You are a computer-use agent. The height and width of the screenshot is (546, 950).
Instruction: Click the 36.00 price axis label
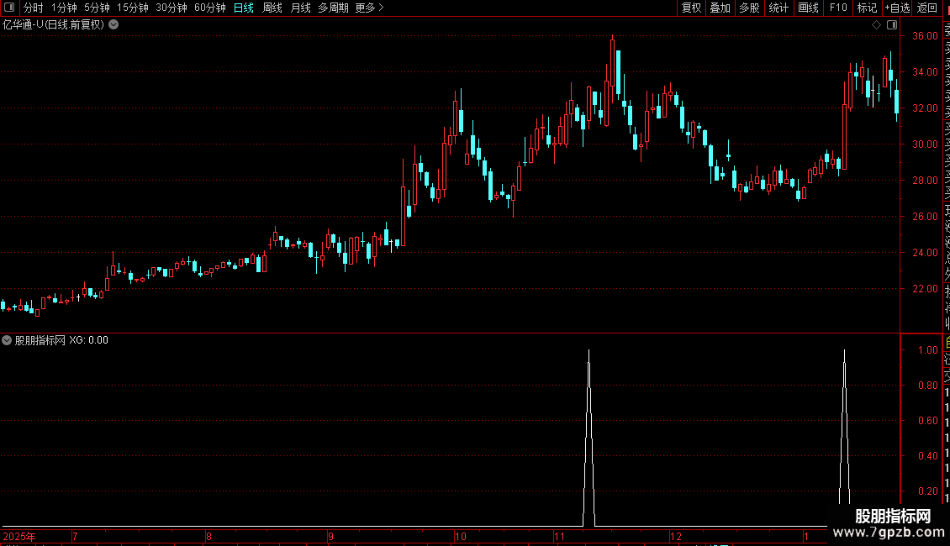[x=925, y=36]
